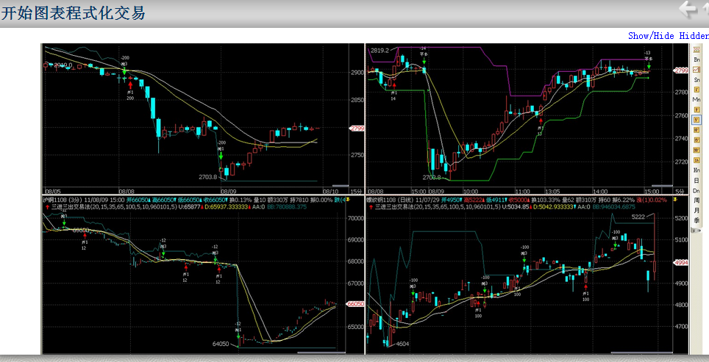Click the 5222 high label on the 螺纹钢 chart
The width and height of the screenshot is (709, 362).
click(638, 217)
